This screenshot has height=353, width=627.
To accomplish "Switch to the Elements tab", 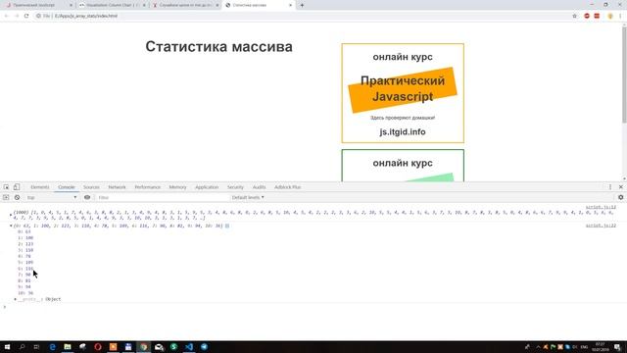I will pyautogui.click(x=40, y=187).
